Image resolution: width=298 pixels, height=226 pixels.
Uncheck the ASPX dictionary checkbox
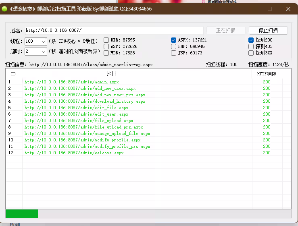pyautogui.click(x=174, y=40)
